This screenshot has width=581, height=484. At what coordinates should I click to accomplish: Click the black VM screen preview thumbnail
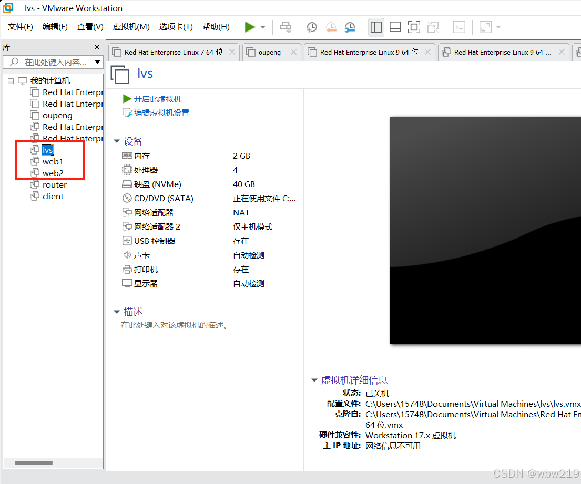click(x=485, y=230)
